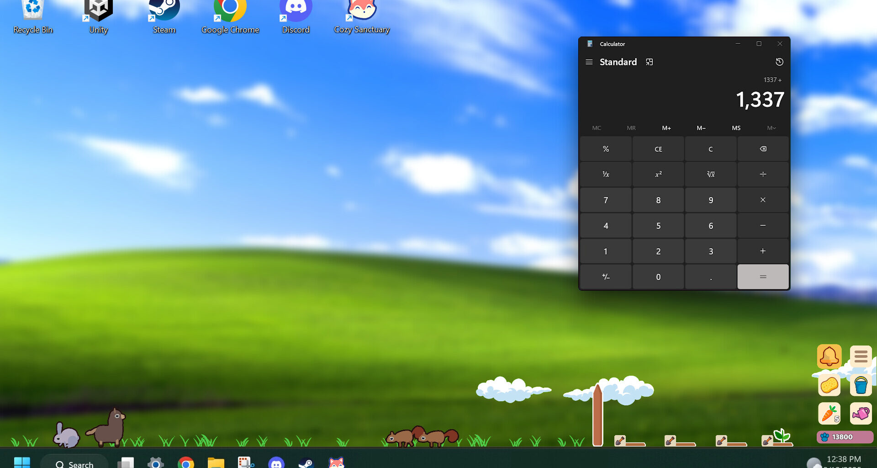Click the number 9 key
This screenshot has width=877, height=468.
click(711, 200)
